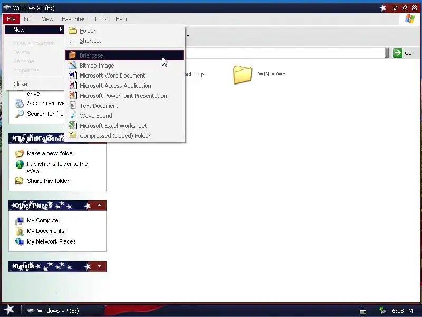Click the Text Document notepad icon
This screenshot has height=317, width=422.
pyautogui.click(x=72, y=105)
